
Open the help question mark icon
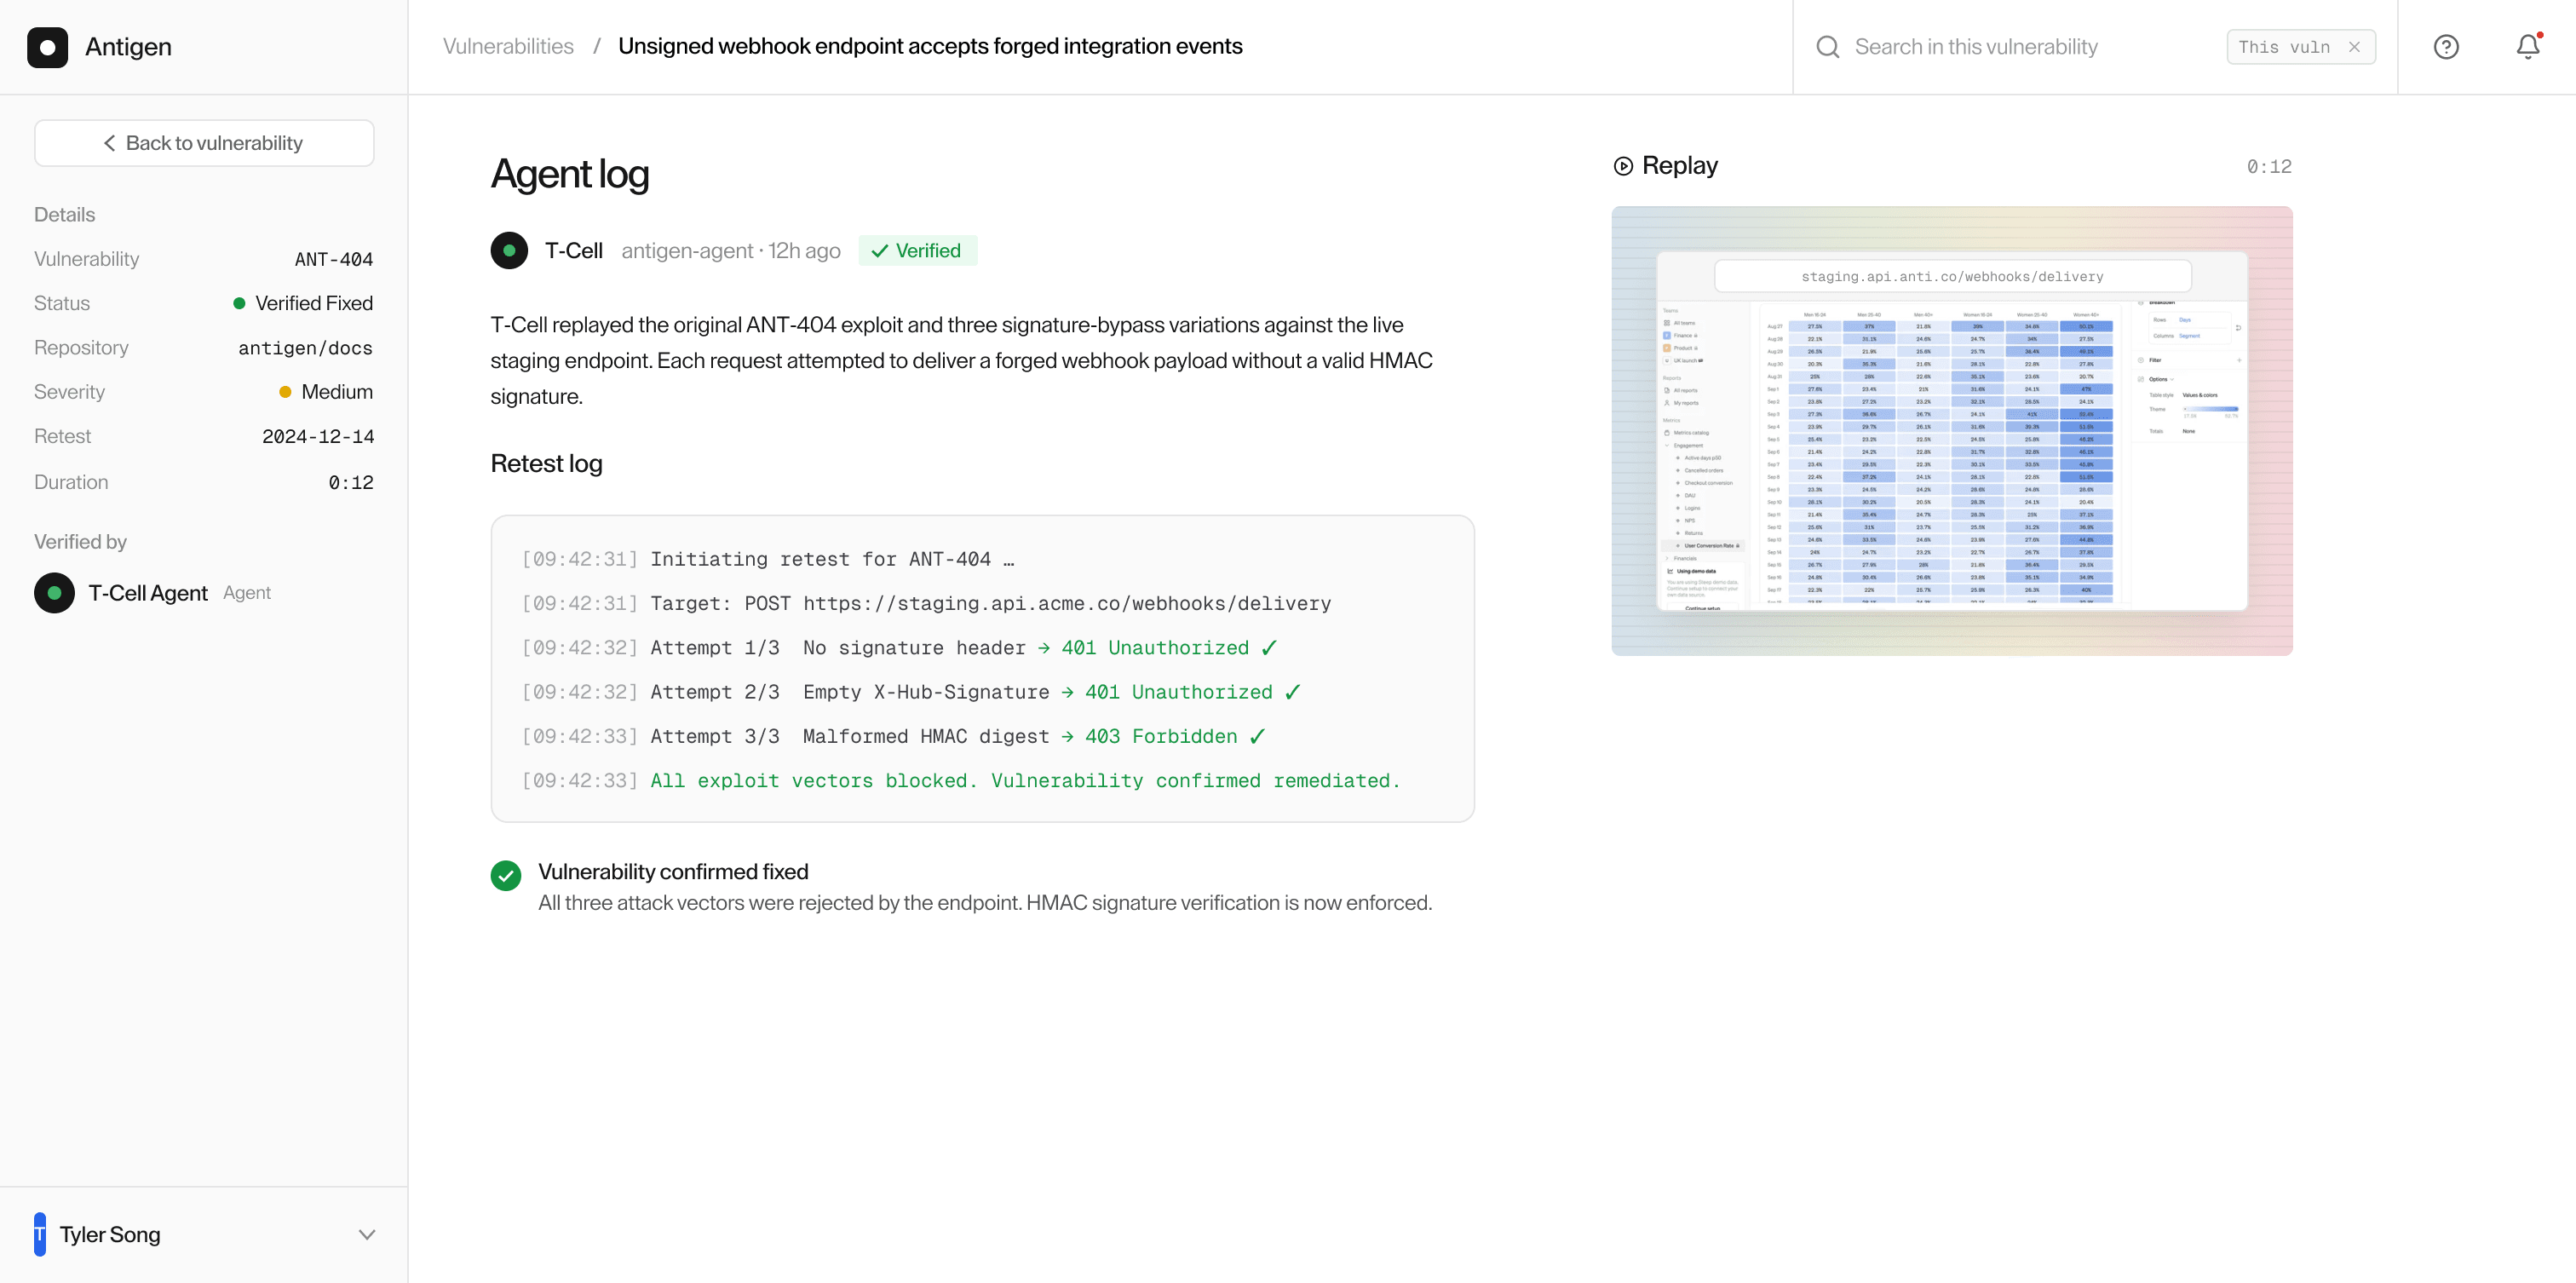(2446, 47)
